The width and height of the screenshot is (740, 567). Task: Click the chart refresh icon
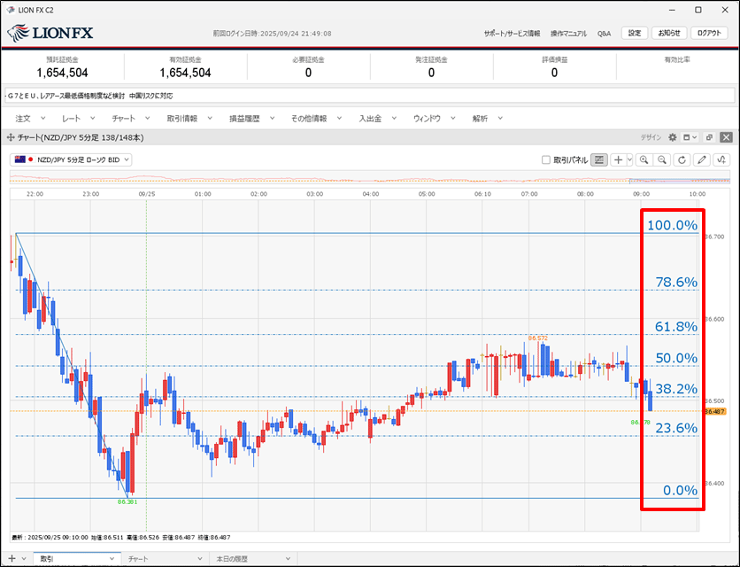(x=681, y=159)
